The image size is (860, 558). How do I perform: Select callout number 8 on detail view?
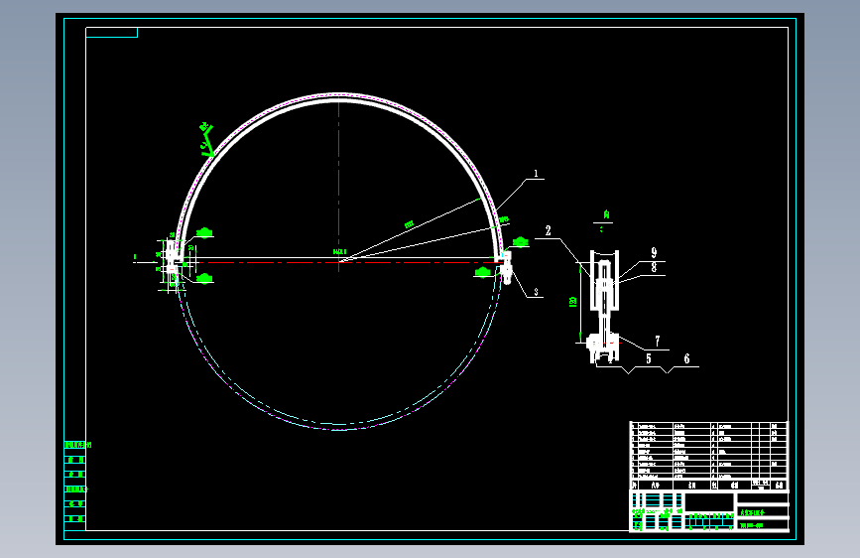coord(654,267)
